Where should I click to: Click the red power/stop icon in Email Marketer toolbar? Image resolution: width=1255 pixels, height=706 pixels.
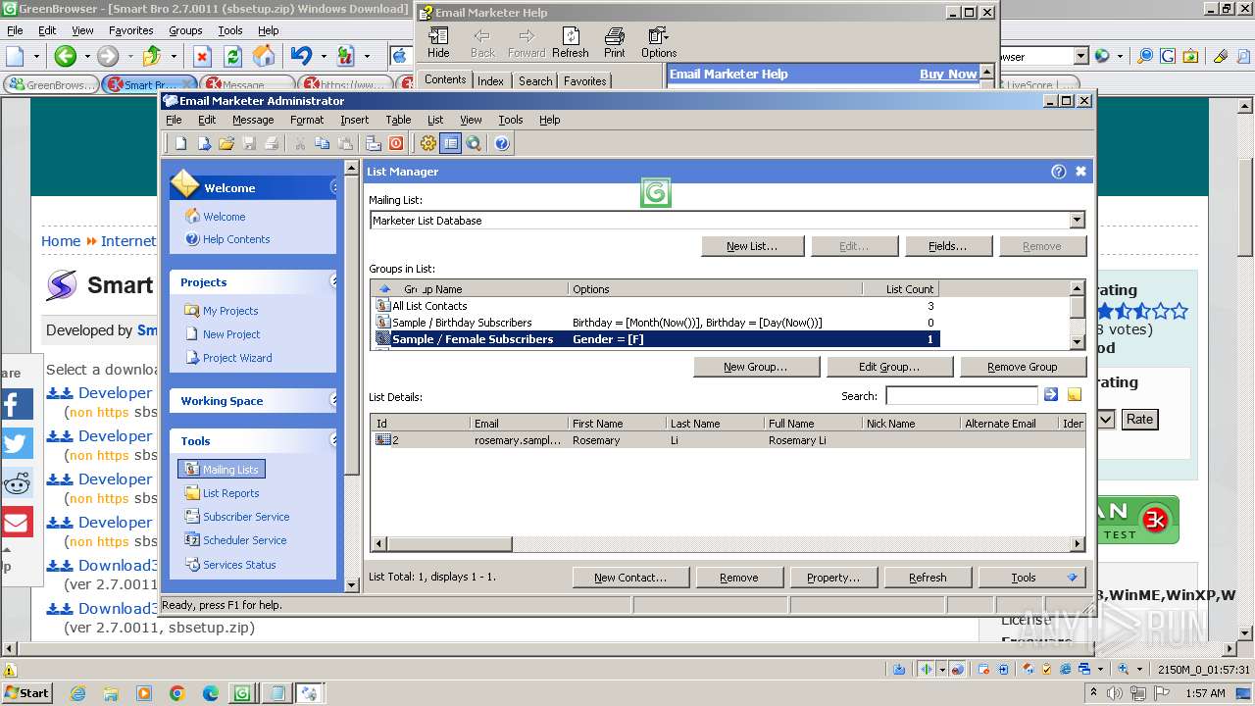pos(396,144)
